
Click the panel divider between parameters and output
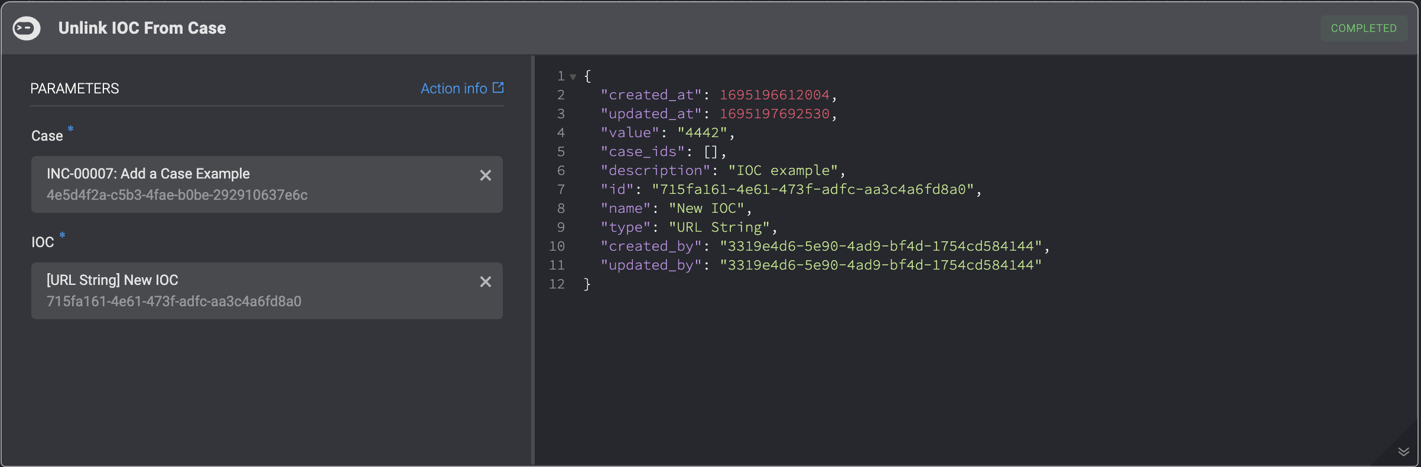(532, 260)
